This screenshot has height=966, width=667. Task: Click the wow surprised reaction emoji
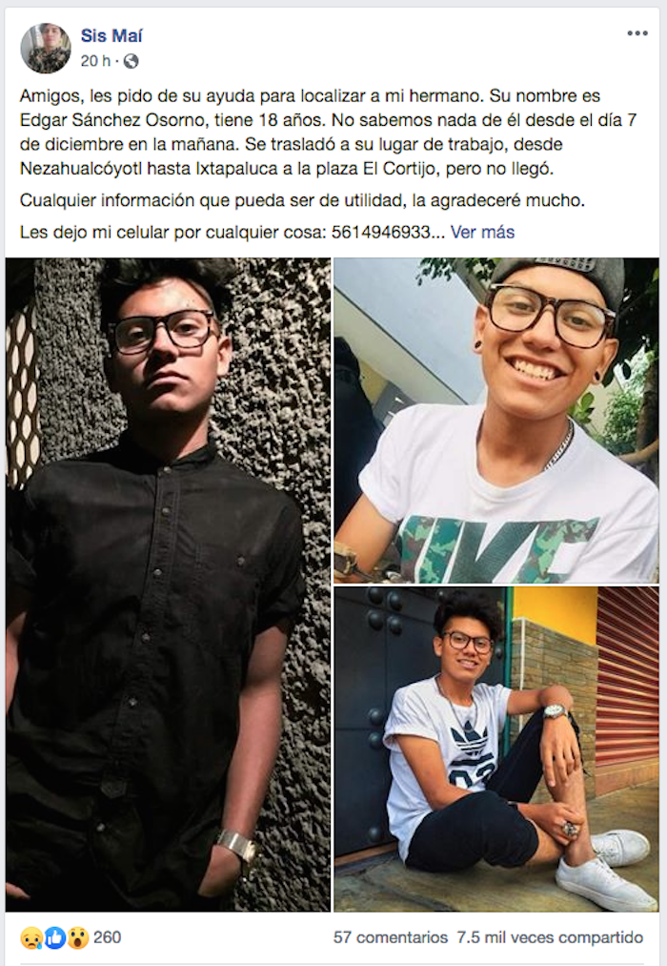click(79, 937)
